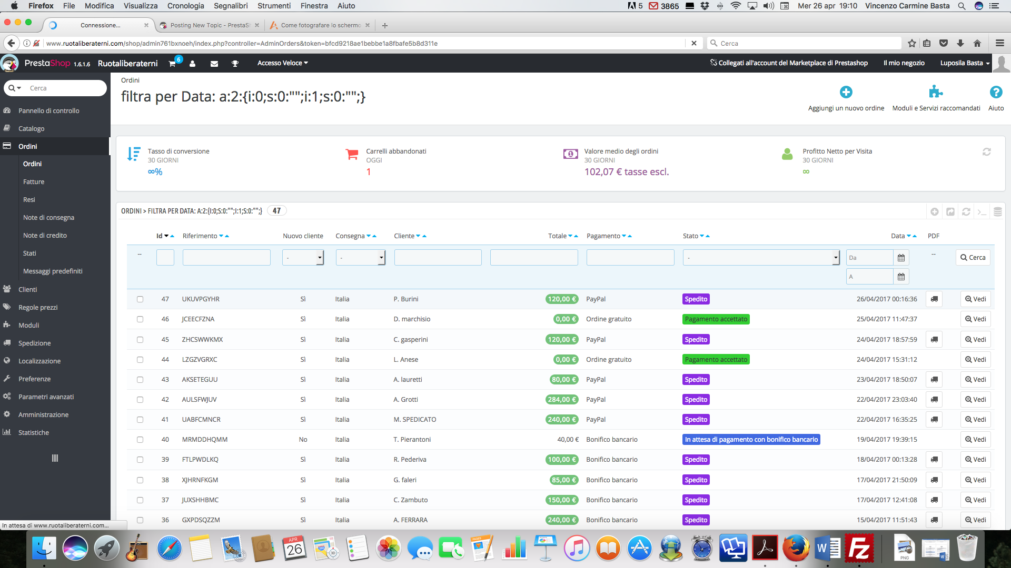Click the trophy icon in top bar

(235, 64)
